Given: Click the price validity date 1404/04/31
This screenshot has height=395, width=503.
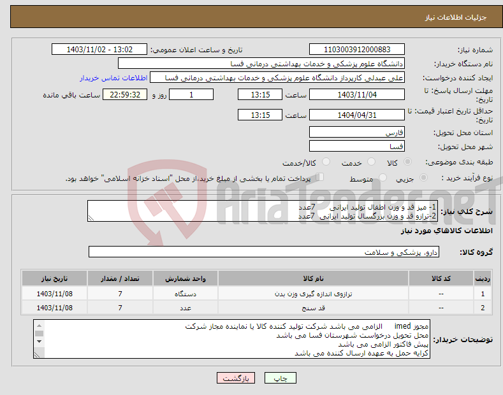Looking at the screenshot, I should click(357, 115).
